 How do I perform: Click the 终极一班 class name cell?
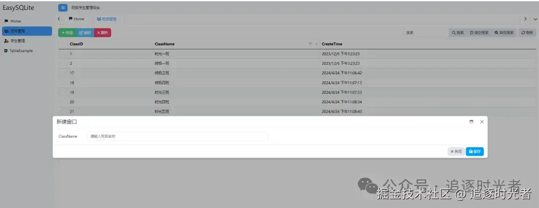(162, 64)
